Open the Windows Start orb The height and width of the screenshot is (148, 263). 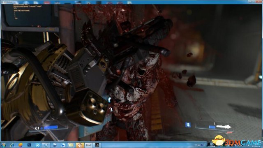(3, 145)
